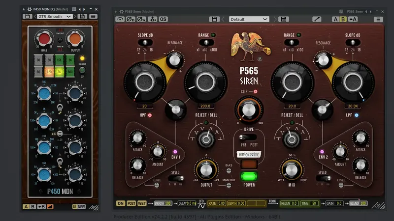The width and height of the screenshot is (394, 221).
Task: Select state B in P565 Siren toolbar
Action: point(343,19)
